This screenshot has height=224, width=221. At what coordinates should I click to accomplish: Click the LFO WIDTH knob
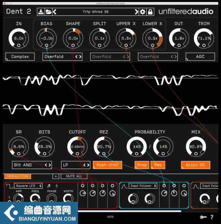click(x=68, y=198)
